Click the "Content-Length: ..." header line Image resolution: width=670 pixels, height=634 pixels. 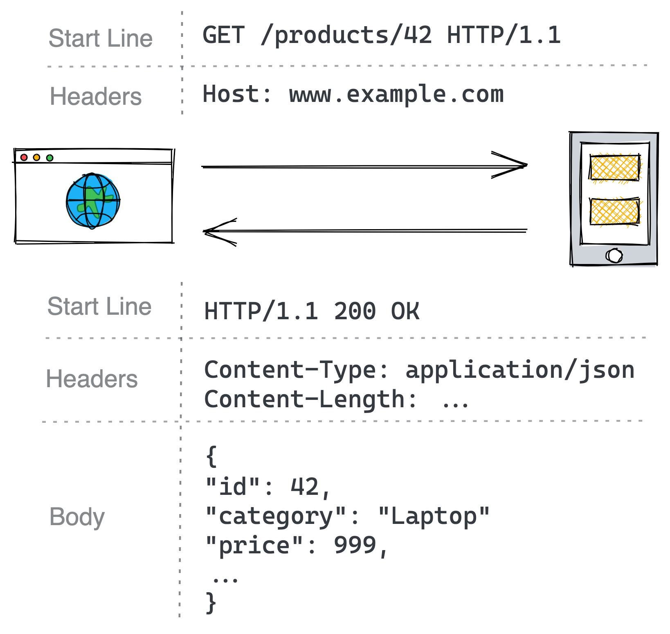point(336,399)
